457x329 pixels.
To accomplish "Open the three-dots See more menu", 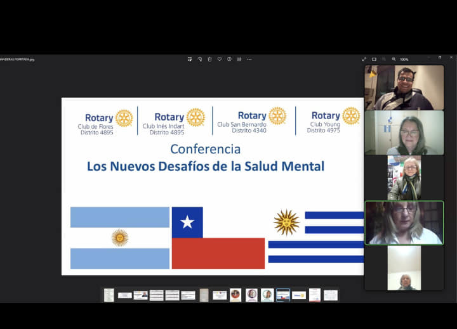I will (x=249, y=59).
